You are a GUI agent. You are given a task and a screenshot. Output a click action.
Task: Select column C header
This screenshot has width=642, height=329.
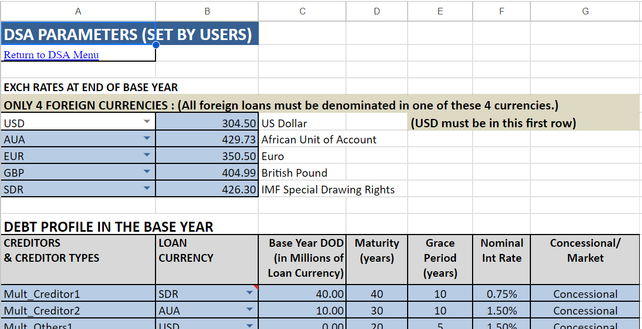302,11
